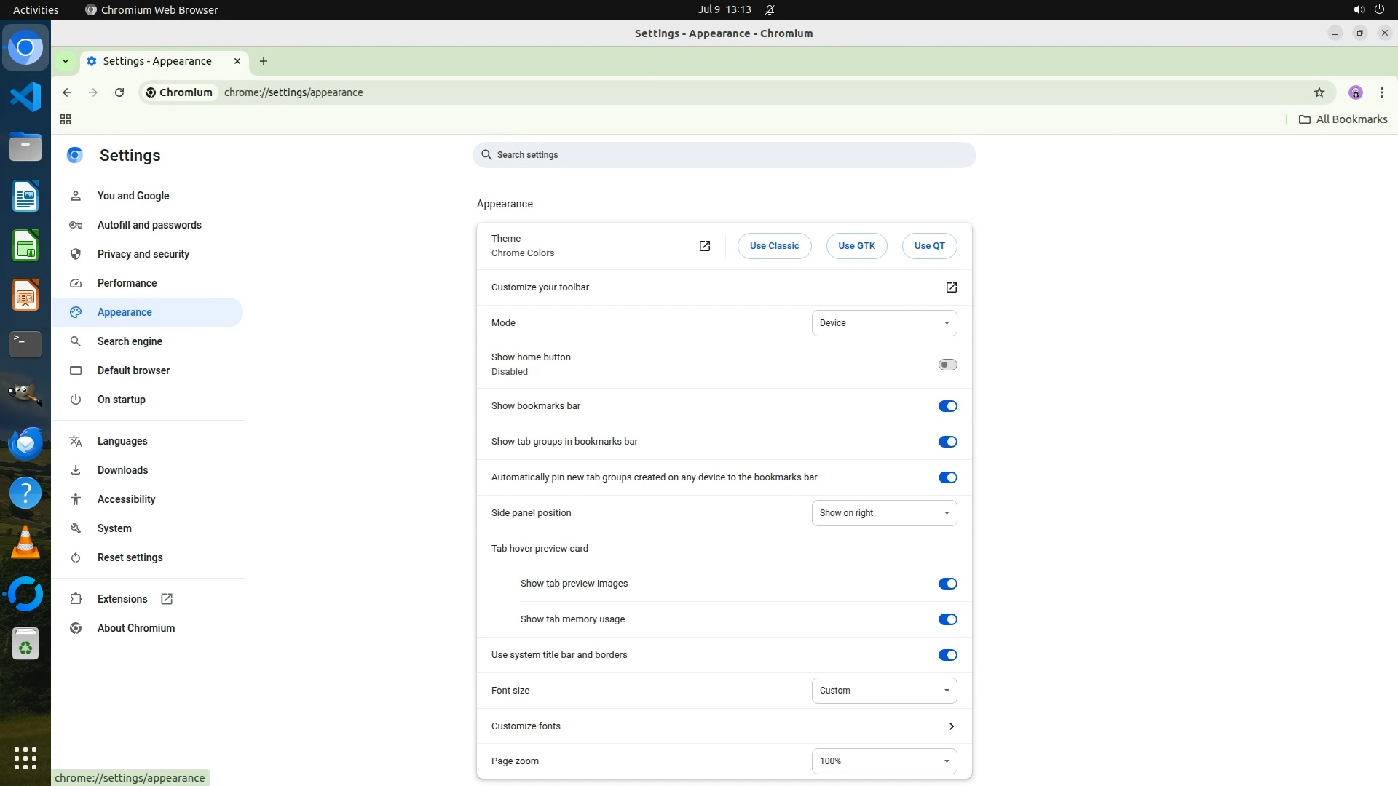The image size is (1398, 786).
Task: Open the theme external link icon
Action: 704,246
